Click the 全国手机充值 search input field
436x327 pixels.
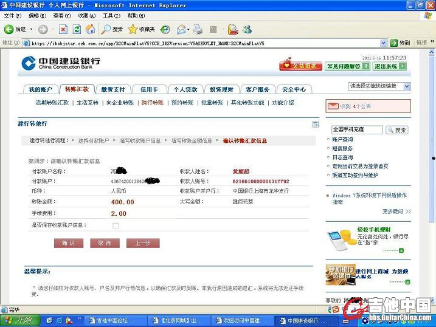[x=356, y=130]
